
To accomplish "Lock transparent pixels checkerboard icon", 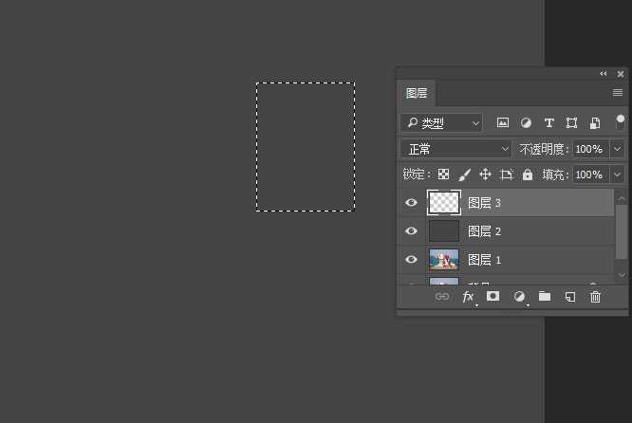I will click(x=443, y=175).
